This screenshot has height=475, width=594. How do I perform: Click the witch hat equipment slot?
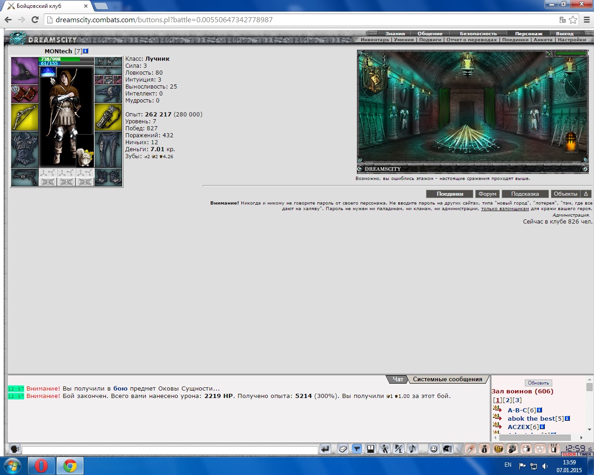coord(25,71)
